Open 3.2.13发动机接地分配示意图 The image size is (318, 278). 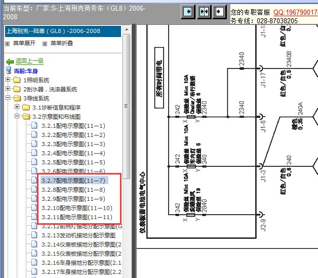coord(78,235)
